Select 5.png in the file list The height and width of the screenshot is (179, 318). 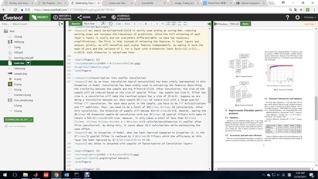click(17, 47)
